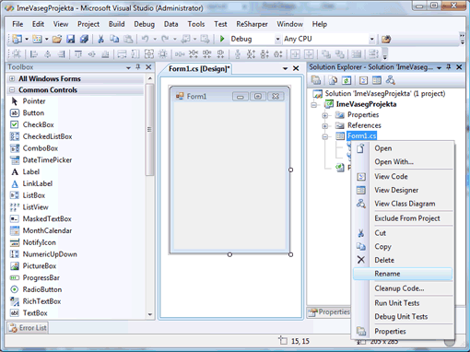Select the PictureBox control in Toolbox
This screenshot has height=352, width=470.
40,266
